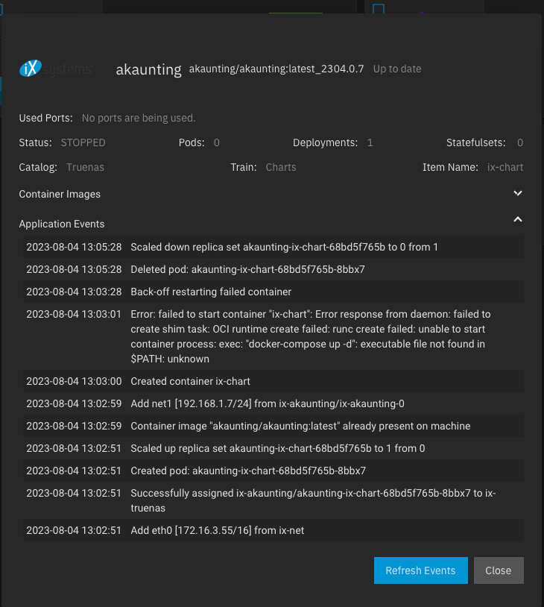Expand the Container Images section
Viewport: 544px width, 607px height.
(x=518, y=194)
